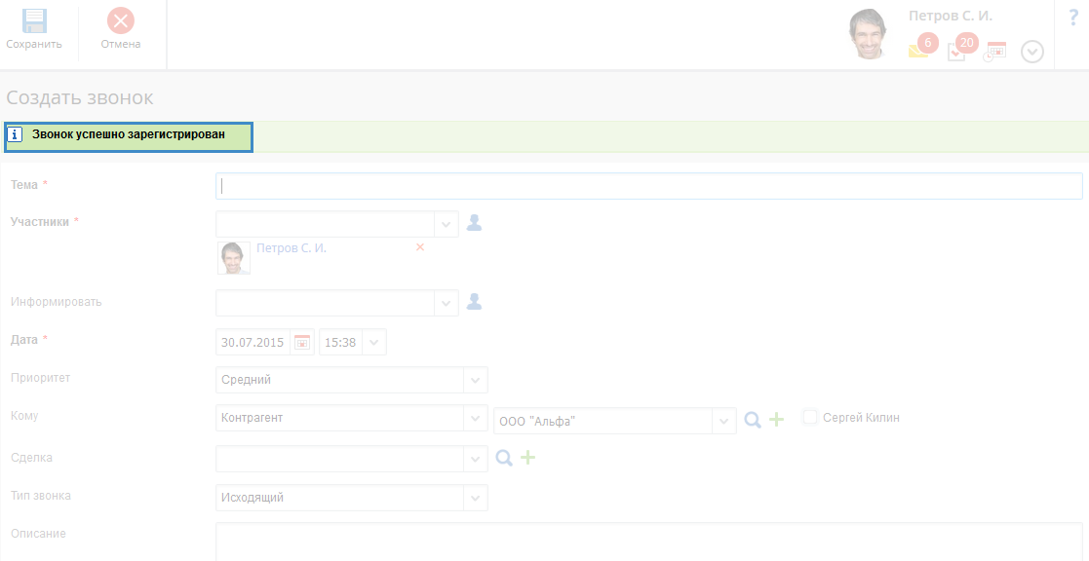Expand the user menu circular arrow

click(1032, 52)
